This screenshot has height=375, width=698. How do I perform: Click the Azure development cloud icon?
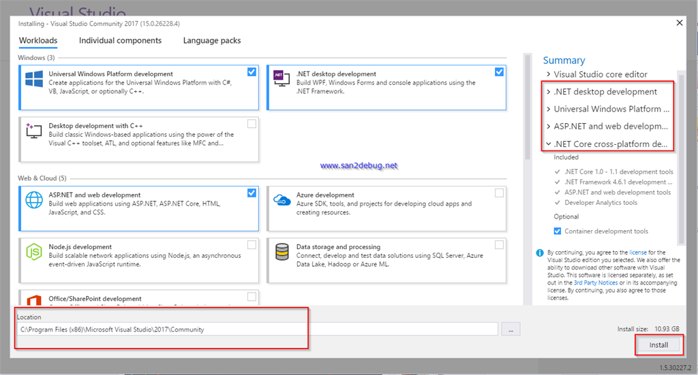pos(282,199)
